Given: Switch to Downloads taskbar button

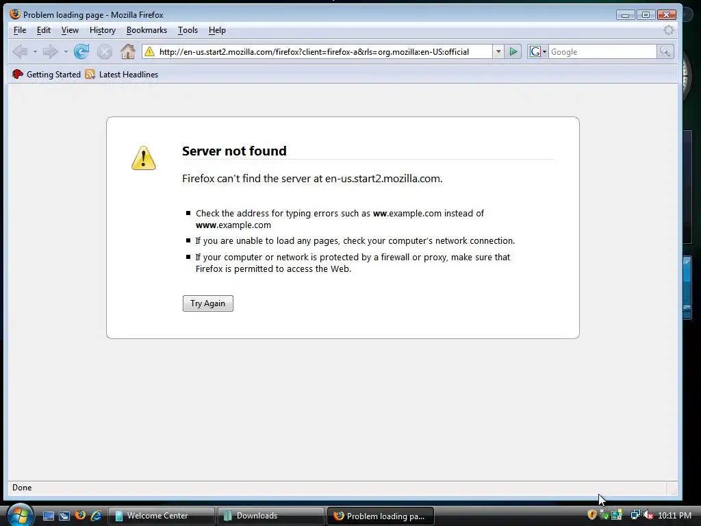Looking at the screenshot, I should click(271, 516).
